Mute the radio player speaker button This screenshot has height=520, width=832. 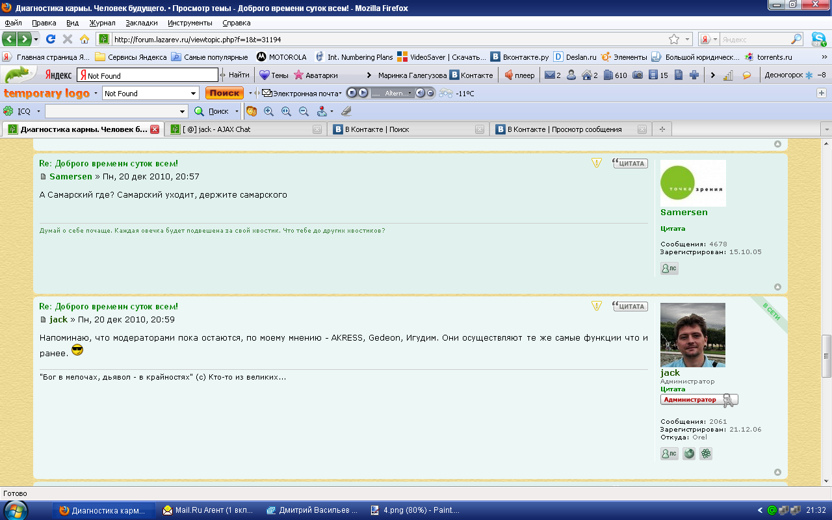[420, 93]
